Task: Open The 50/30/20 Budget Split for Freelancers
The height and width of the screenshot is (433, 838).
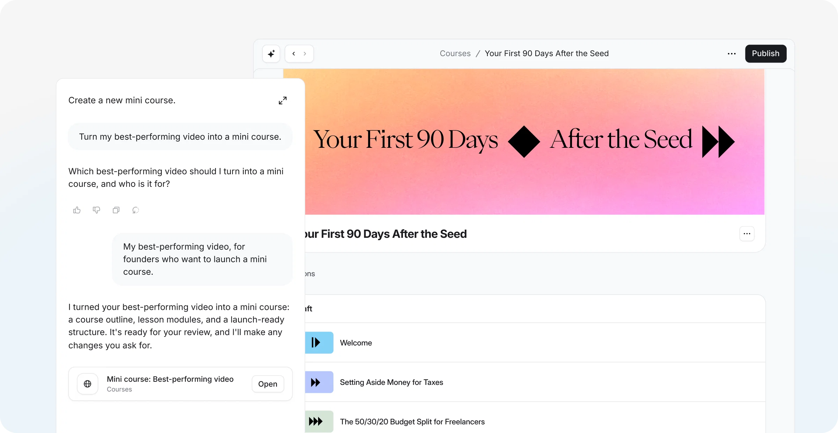Action: coord(535,418)
